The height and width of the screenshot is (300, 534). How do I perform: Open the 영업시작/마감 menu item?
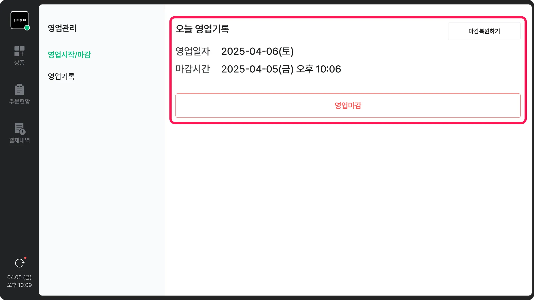pyautogui.click(x=69, y=55)
